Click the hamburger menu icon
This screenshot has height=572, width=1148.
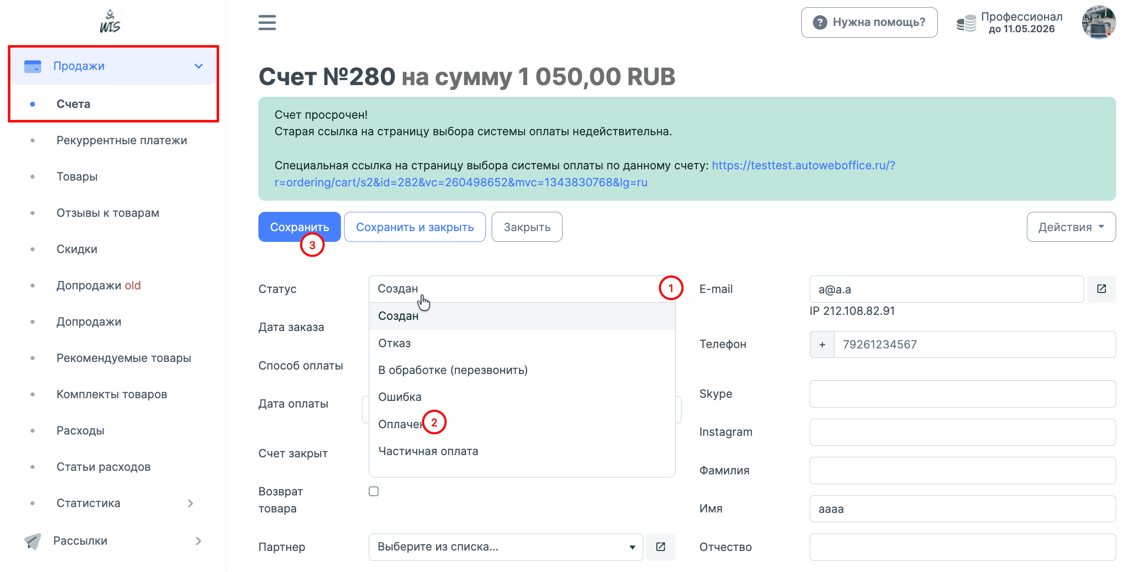click(x=267, y=22)
